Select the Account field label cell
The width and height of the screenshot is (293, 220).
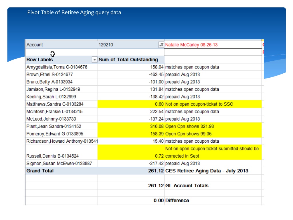pyautogui.click(x=62, y=45)
